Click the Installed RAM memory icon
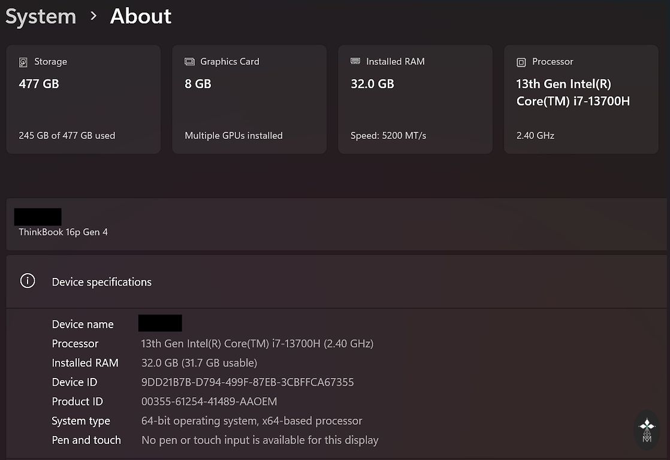The height and width of the screenshot is (460, 670). pos(355,62)
